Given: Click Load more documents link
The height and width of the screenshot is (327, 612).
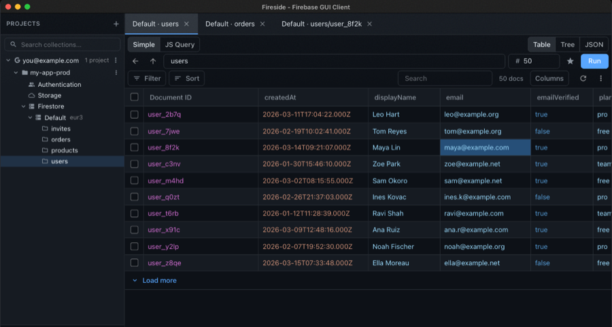Looking at the screenshot, I should tap(159, 280).
